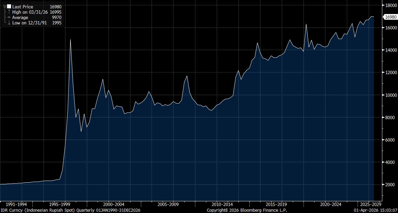Click the High marker icon in legend
398x213 pixels.
(9, 12)
